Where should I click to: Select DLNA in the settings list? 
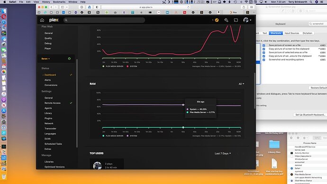[x=47, y=139]
